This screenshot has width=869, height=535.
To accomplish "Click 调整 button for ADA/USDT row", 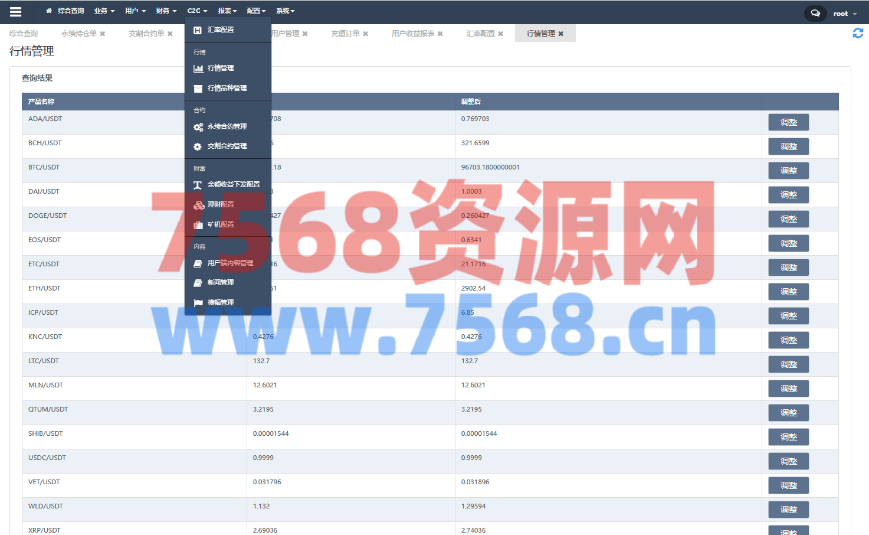I will tap(788, 122).
